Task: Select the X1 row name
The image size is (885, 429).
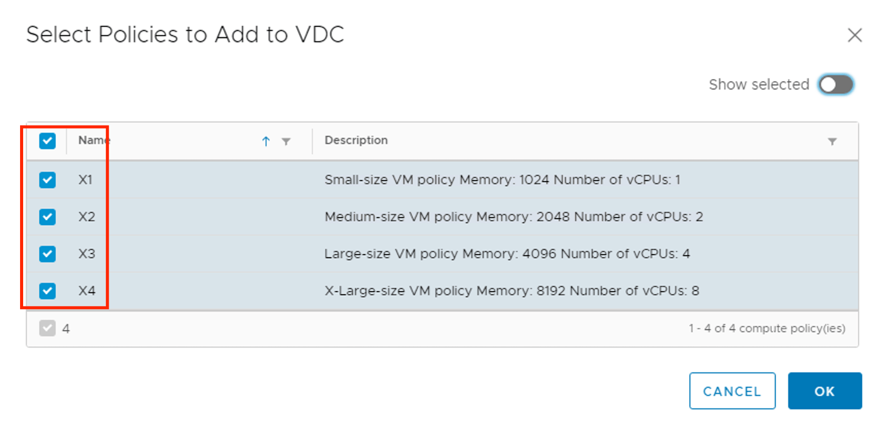Action: [85, 180]
